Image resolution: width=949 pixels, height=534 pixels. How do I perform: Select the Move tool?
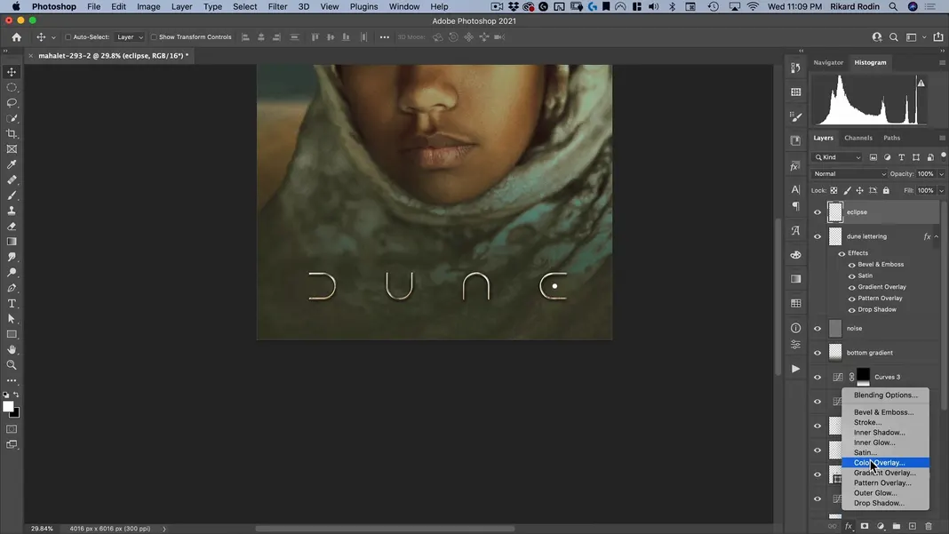(12, 72)
